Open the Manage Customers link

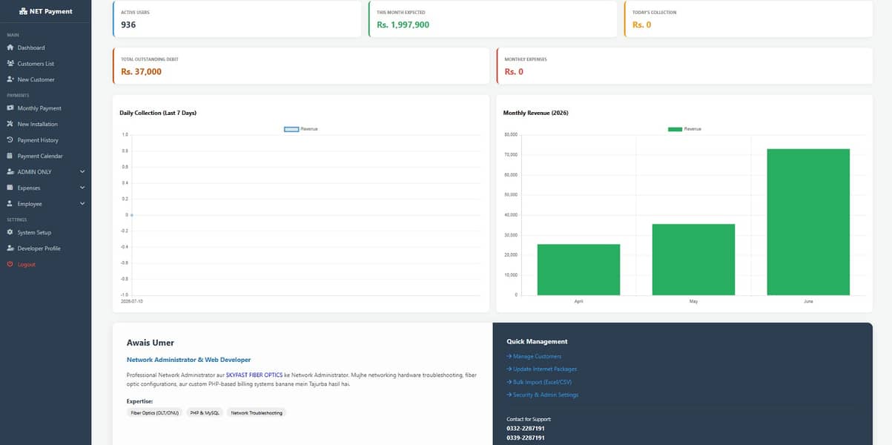click(534, 356)
